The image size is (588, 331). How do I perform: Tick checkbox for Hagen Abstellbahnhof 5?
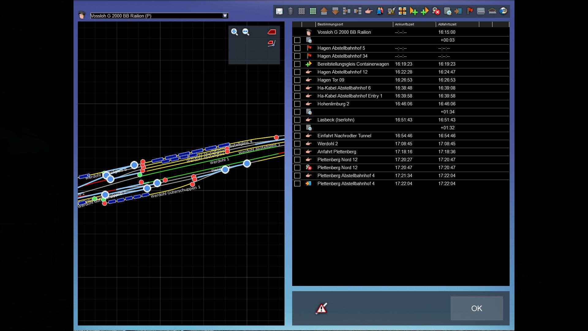(297, 48)
